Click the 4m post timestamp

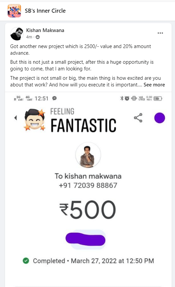pyautogui.click(x=29, y=37)
